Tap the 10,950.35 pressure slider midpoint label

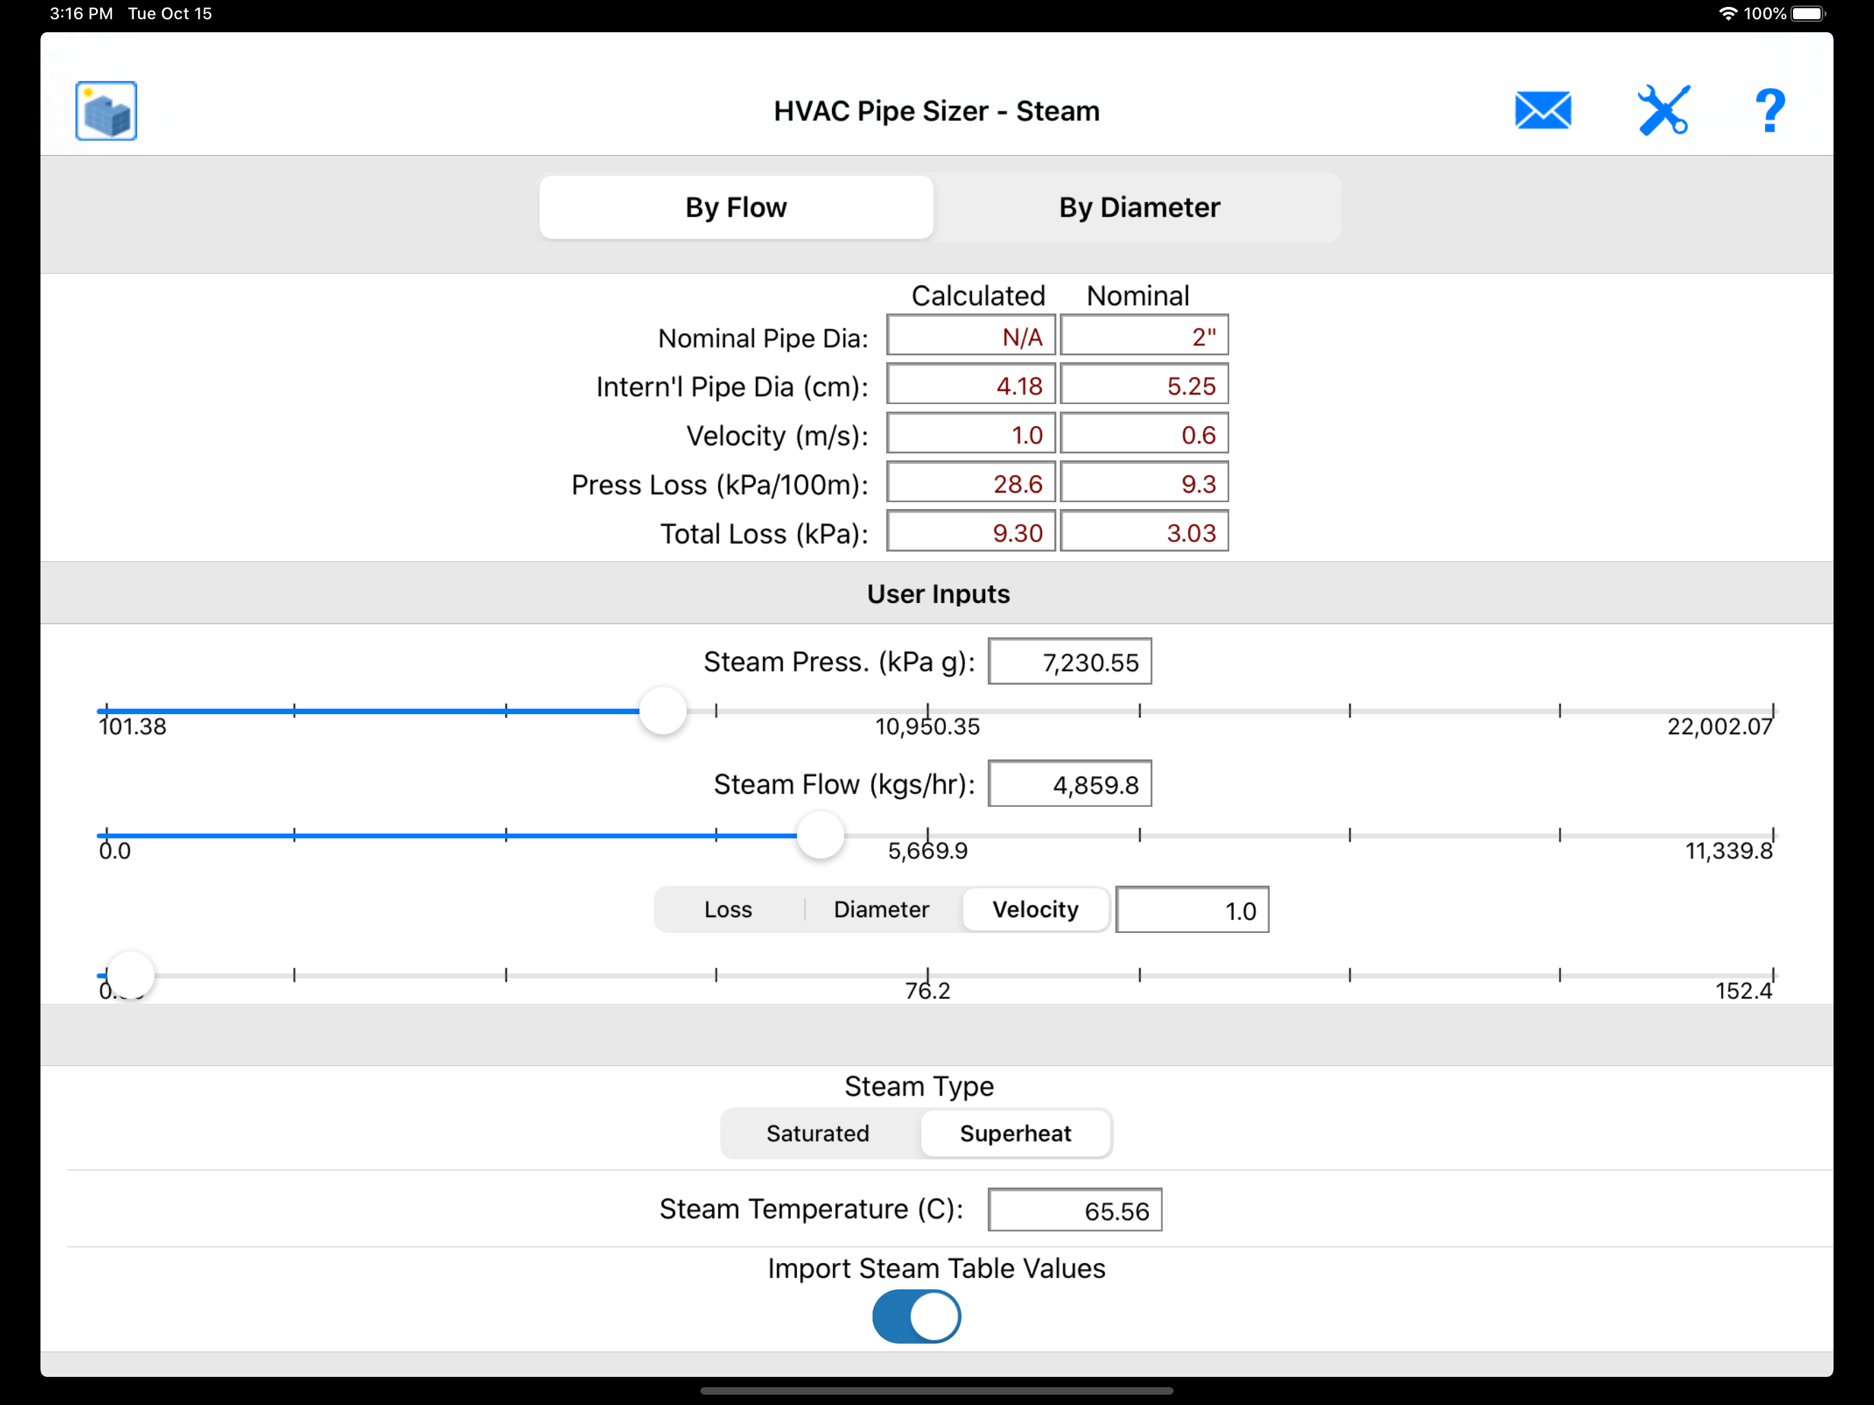click(927, 727)
